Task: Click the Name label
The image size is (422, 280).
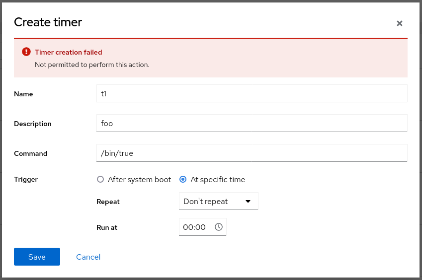Action: [x=23, y=94]
